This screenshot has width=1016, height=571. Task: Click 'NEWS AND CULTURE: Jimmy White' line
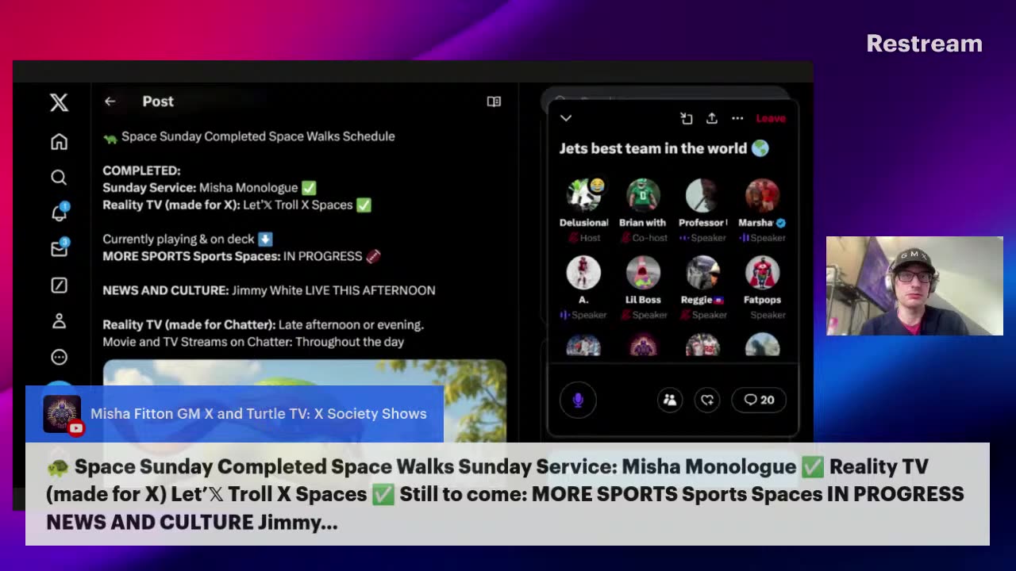(269, 290)
